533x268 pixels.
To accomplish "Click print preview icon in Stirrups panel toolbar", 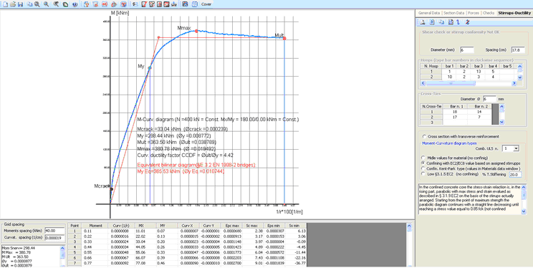I will pos(423,22).
